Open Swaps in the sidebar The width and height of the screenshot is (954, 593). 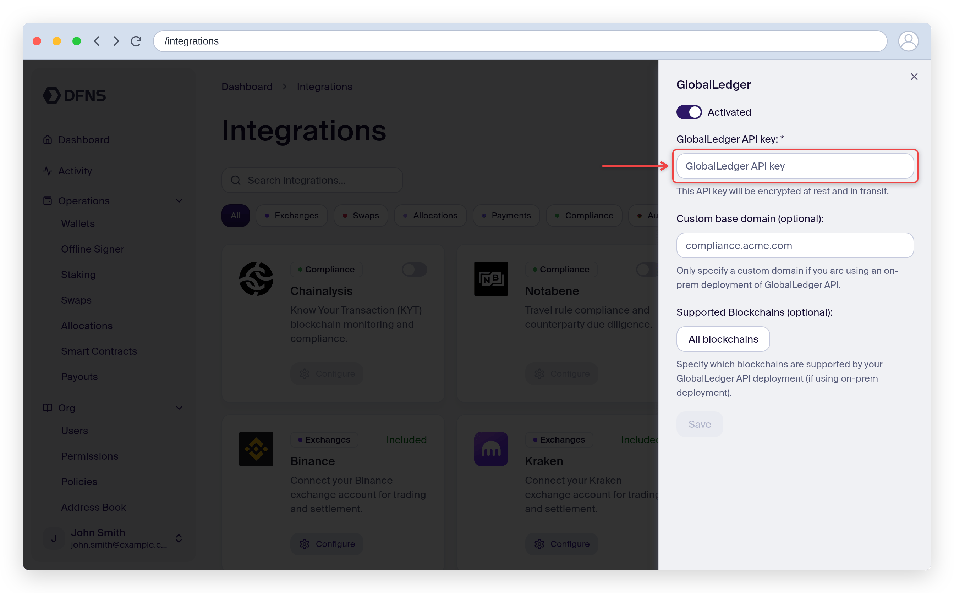point(76,300)
